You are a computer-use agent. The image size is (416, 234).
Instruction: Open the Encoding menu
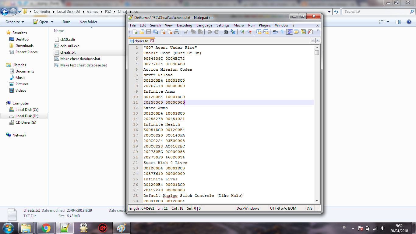(x=184, y=25)
